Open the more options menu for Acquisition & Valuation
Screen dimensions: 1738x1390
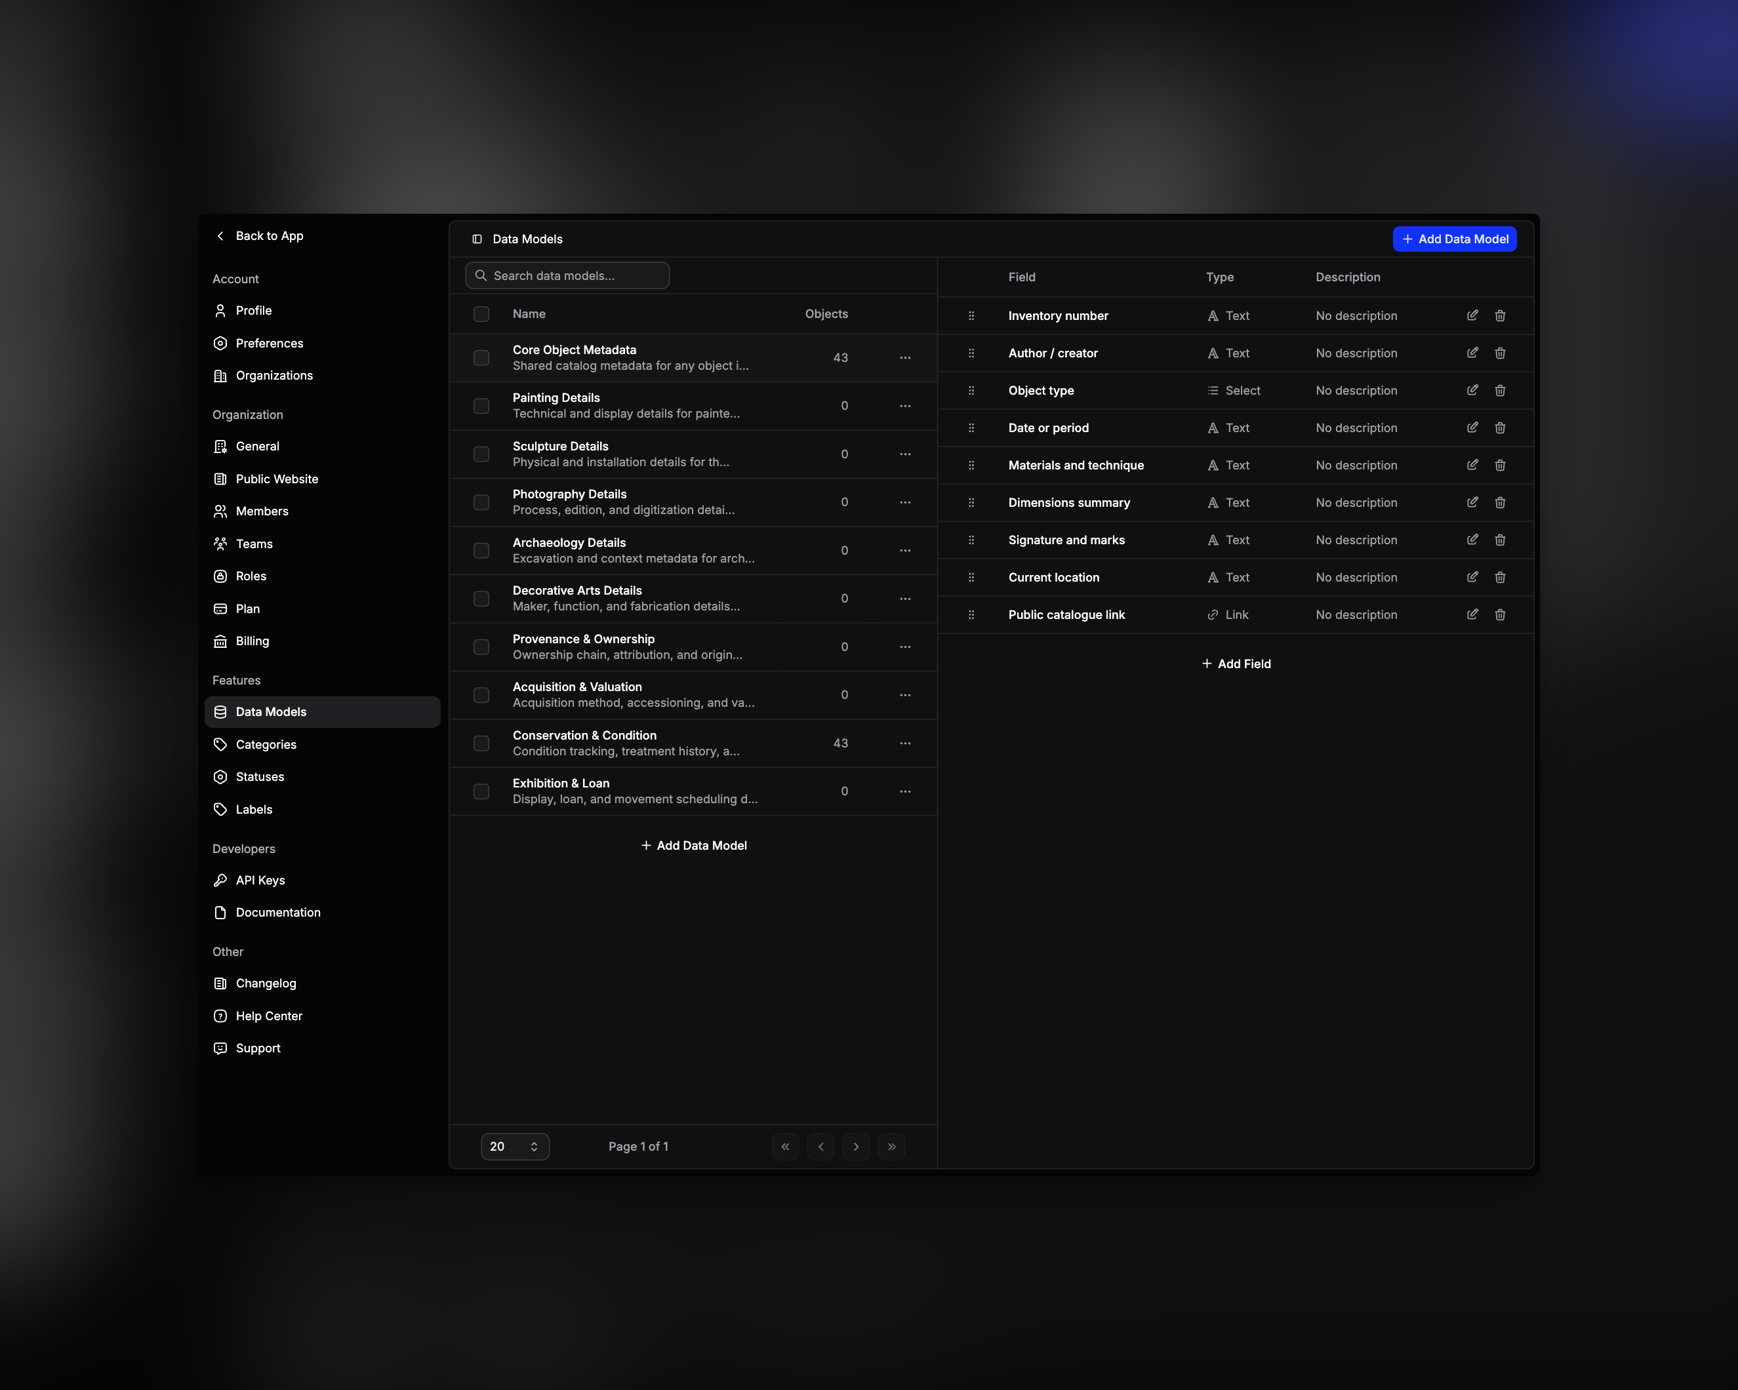coord(904,694)
